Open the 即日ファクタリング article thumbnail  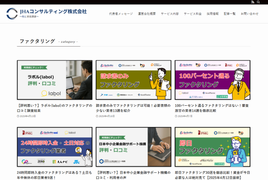click(x=212, y=147)
